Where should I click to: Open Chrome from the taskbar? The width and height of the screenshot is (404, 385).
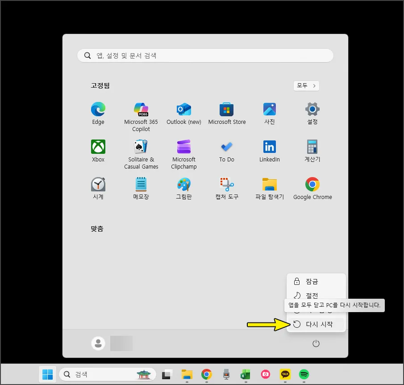coord(207,374)
